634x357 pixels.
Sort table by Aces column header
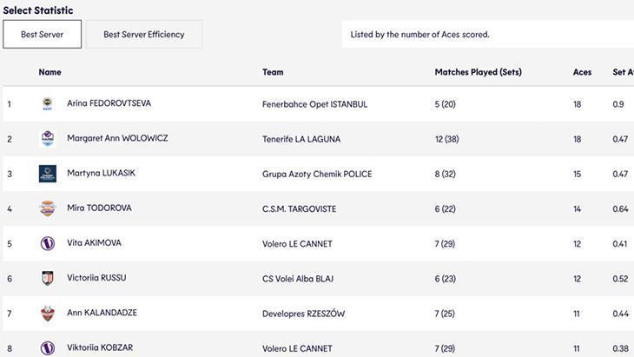coord(582,72)
